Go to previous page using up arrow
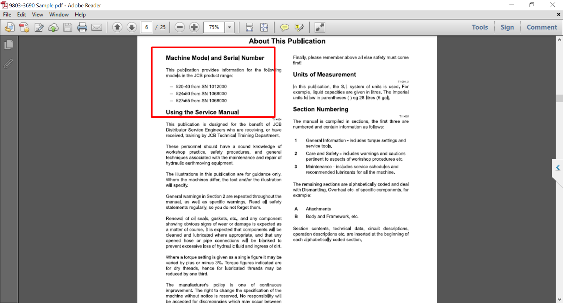563x303 pixels. pos(117,27)
